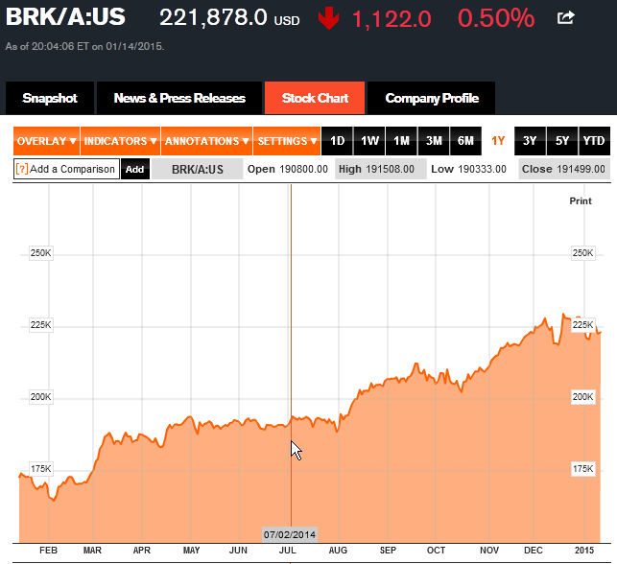The height and width of the screenshot is (564, 617).
Task: Open the Annotations dropdown
Action: [x=206, y=141]
